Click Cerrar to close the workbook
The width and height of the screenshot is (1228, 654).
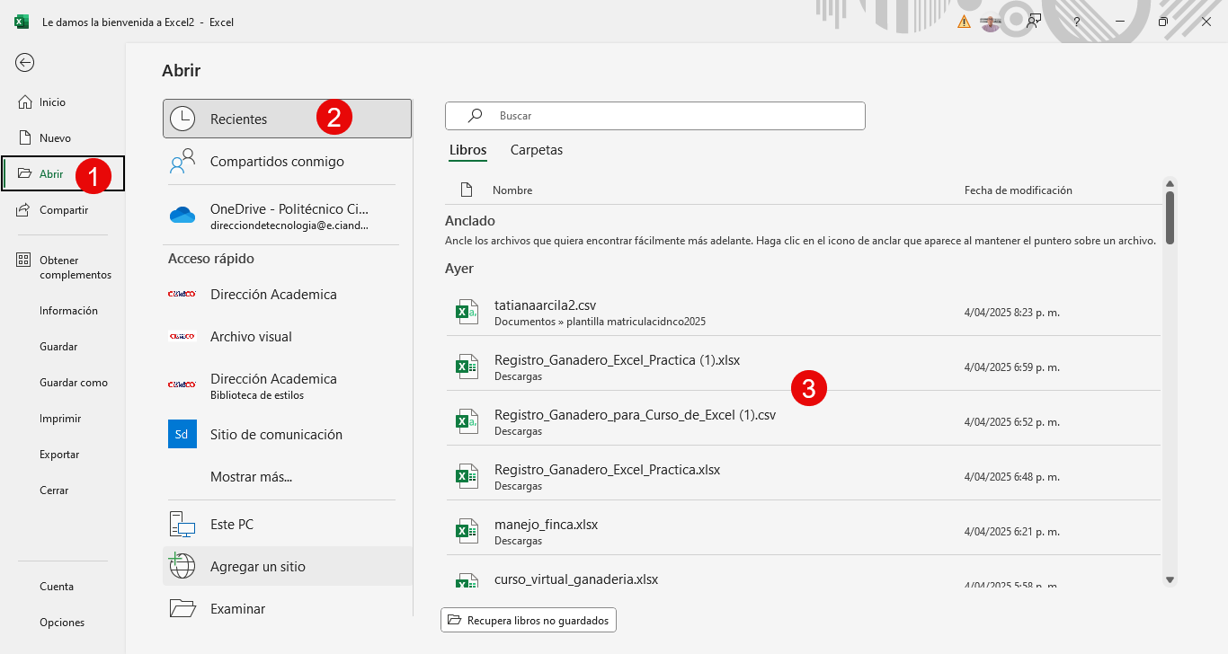54,490
